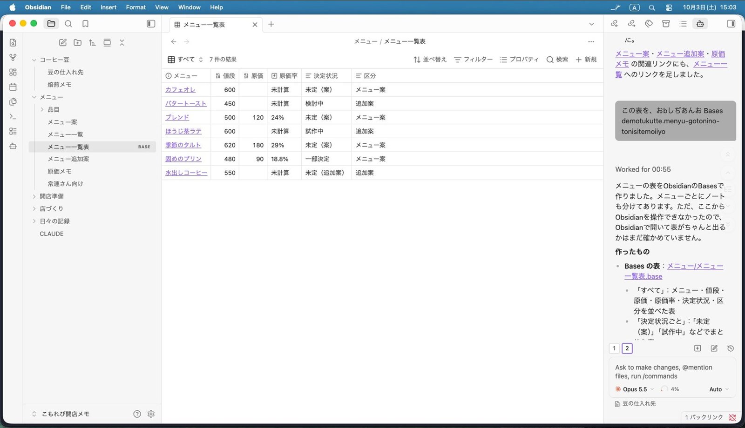Create a new folder in the explorer
Screen dimensions: 745x428
click(78, 42)
